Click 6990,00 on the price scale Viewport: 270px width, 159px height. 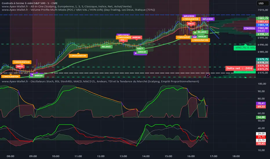263,45
